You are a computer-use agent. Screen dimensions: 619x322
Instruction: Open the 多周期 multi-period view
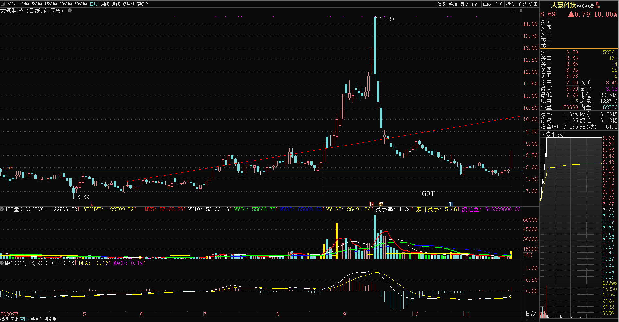pyautogui.click(x=128, y=4)
